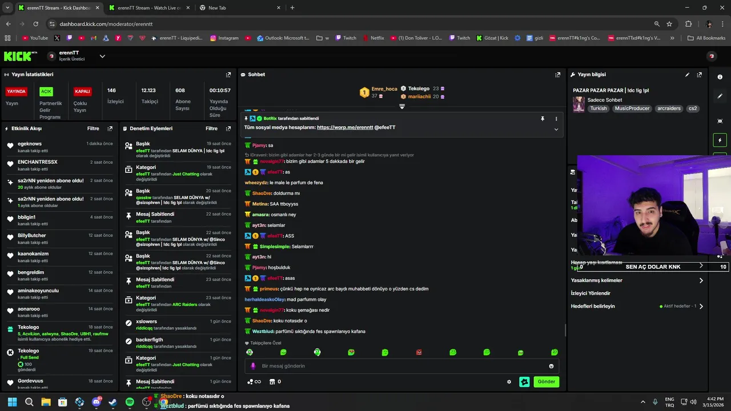Click the Kick logo in the header

[x=21, y=56]
